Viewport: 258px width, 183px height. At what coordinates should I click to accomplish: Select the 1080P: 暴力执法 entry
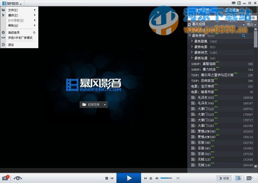tap(221, 70)
